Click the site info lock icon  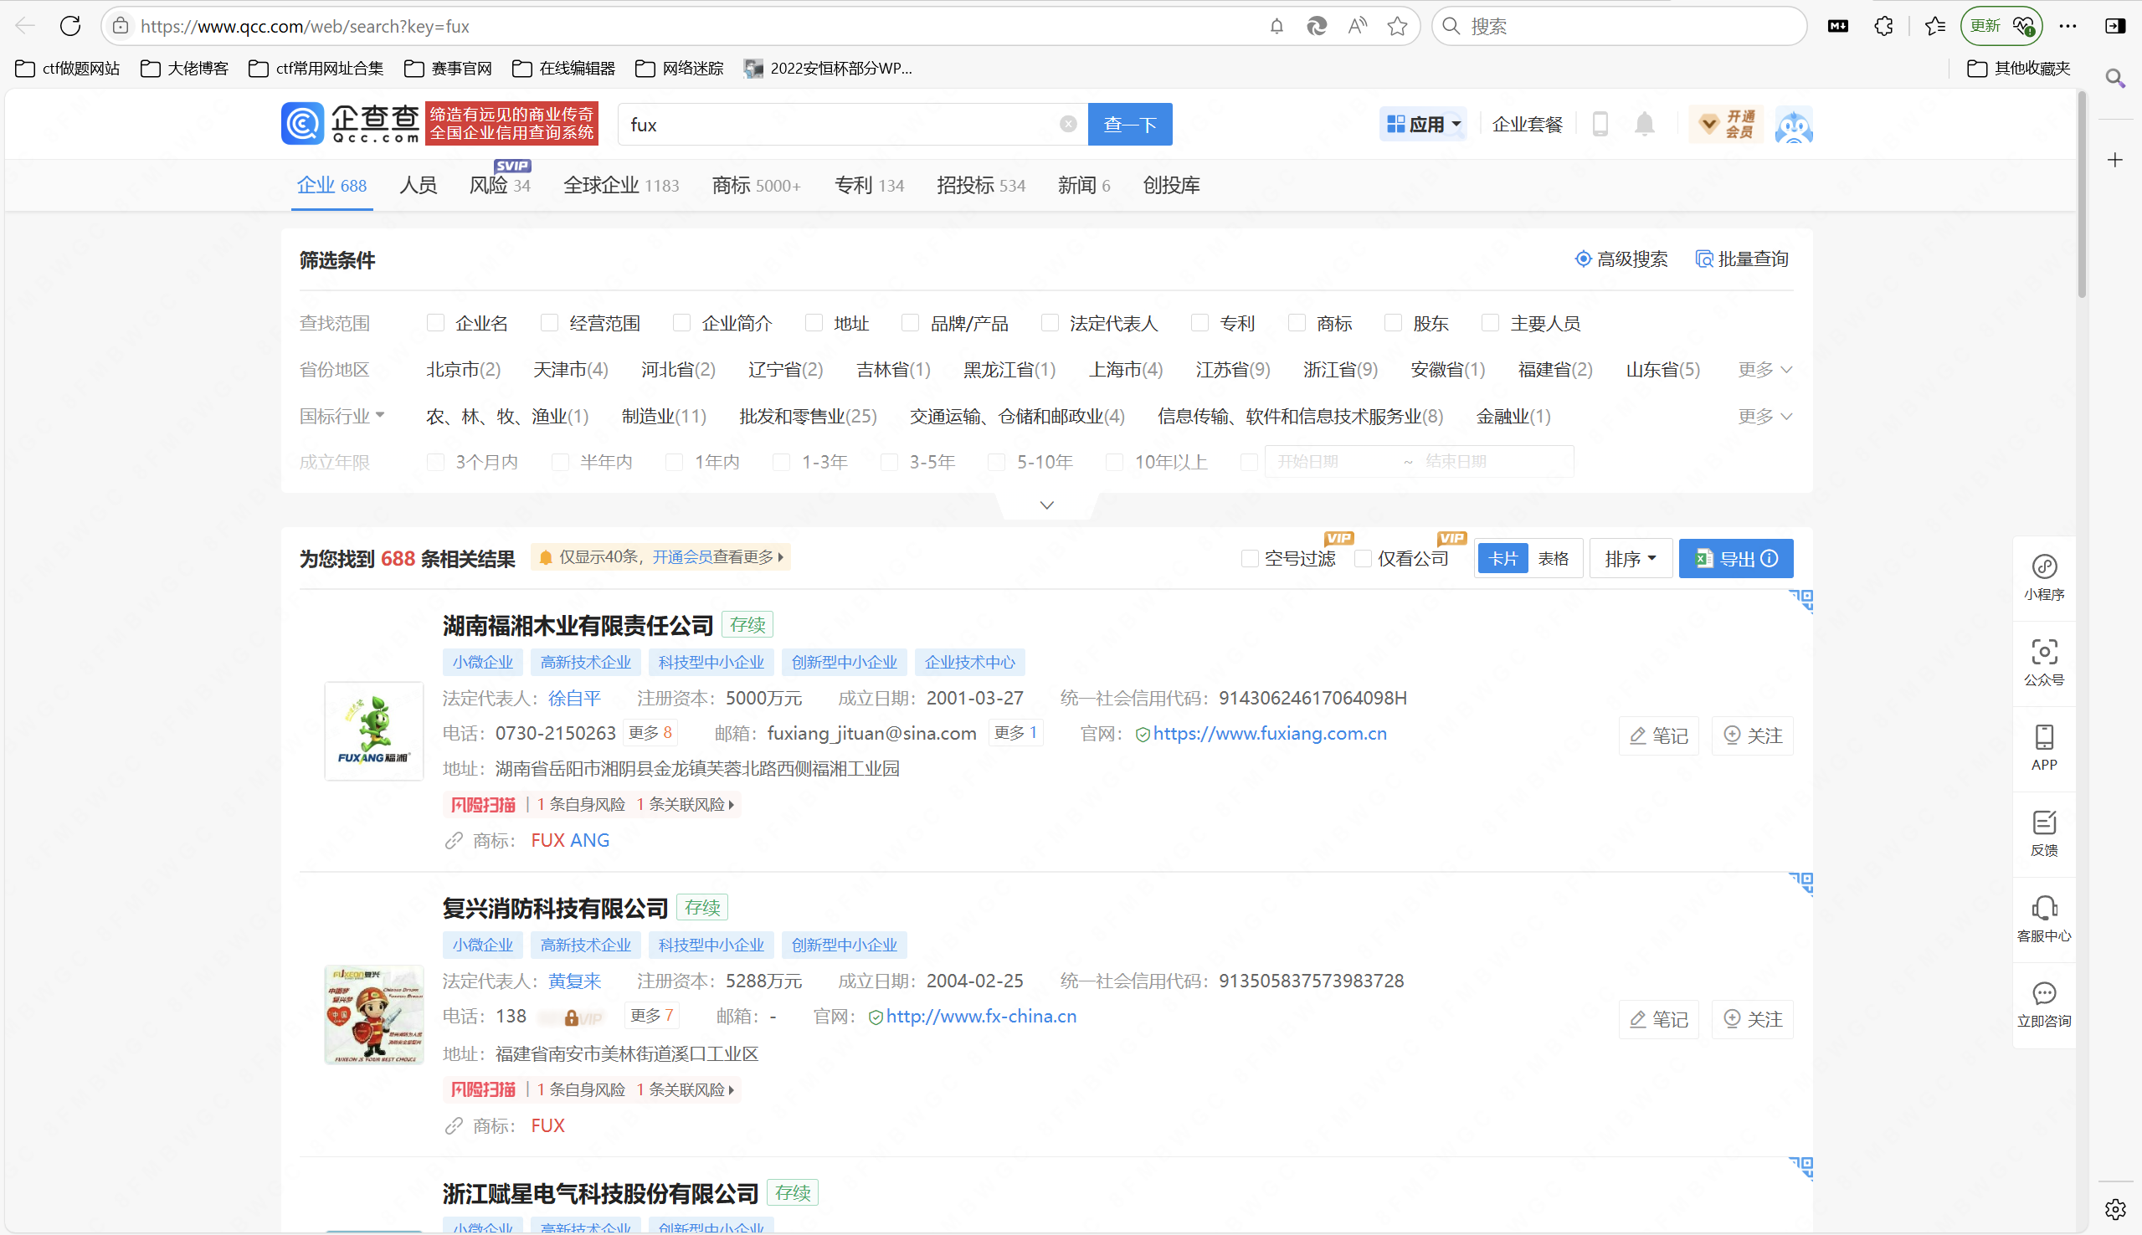121,26
